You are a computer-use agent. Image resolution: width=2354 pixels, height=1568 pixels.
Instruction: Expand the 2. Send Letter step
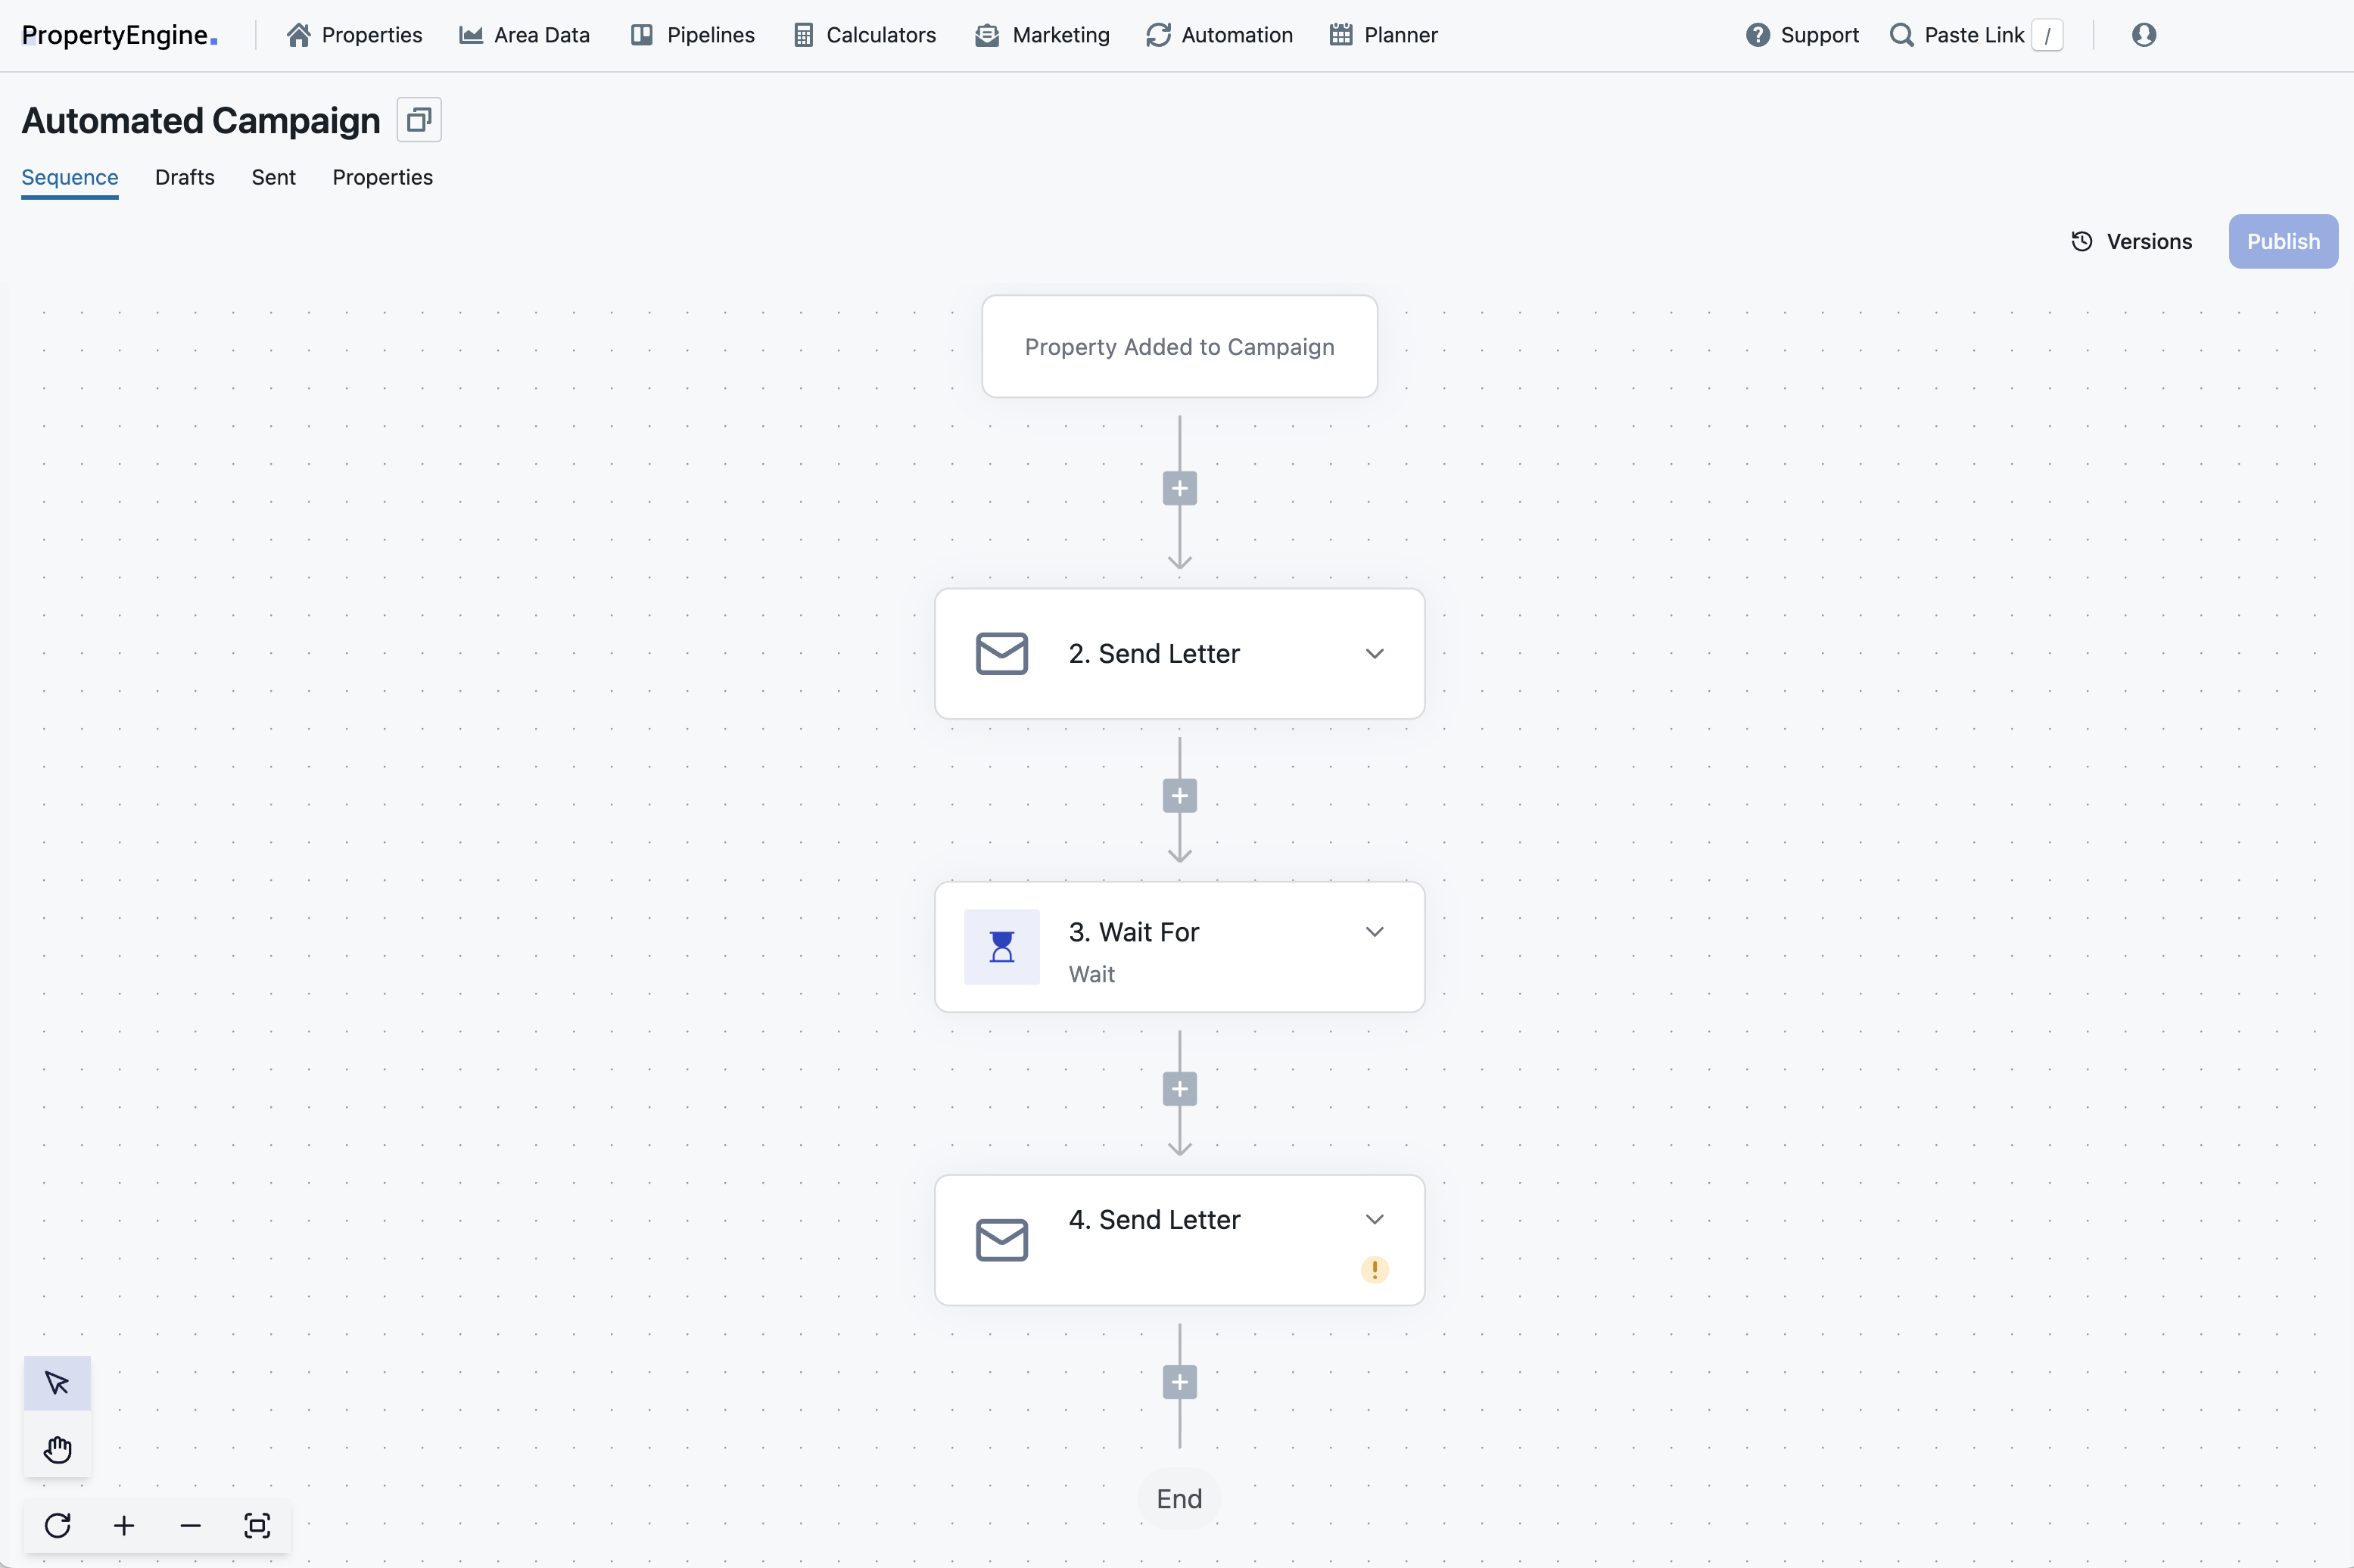[1375, 653]
